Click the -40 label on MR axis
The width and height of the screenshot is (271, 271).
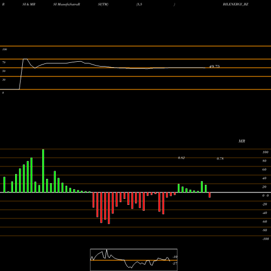pyautogui.click(x=264, y=213)
